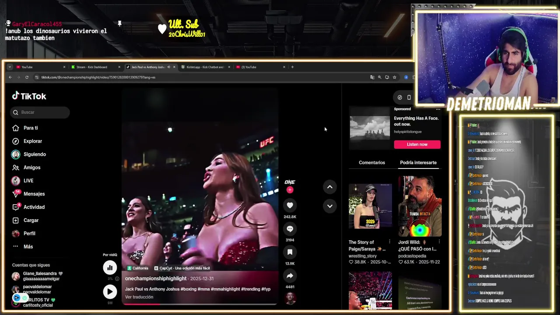Screen dimensions: 560x315
Task: Click the #mmahighlight hashtag
Action: click(226, 289)
